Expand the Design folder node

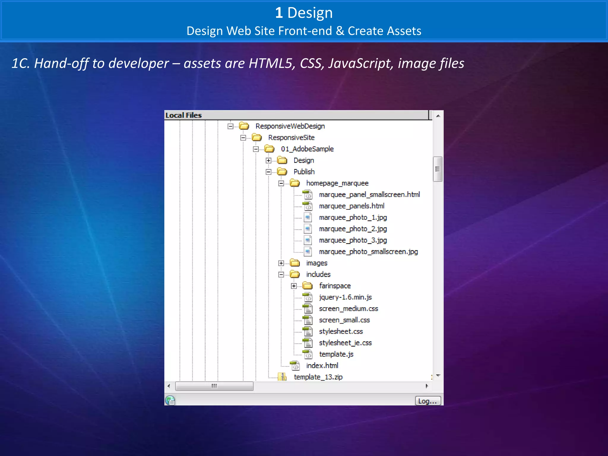[x=269, y=161]
